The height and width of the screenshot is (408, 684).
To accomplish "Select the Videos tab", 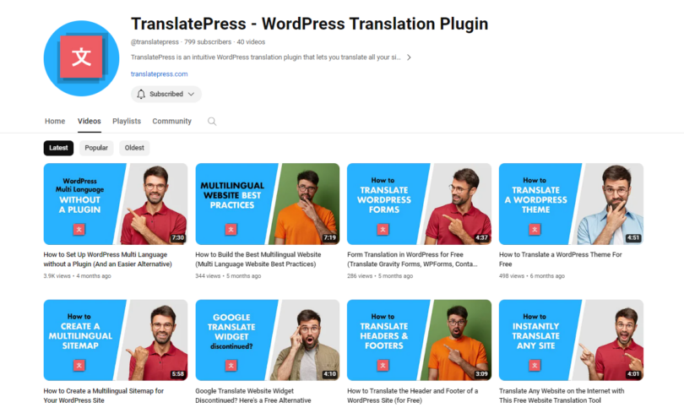I will click(90, 121).
